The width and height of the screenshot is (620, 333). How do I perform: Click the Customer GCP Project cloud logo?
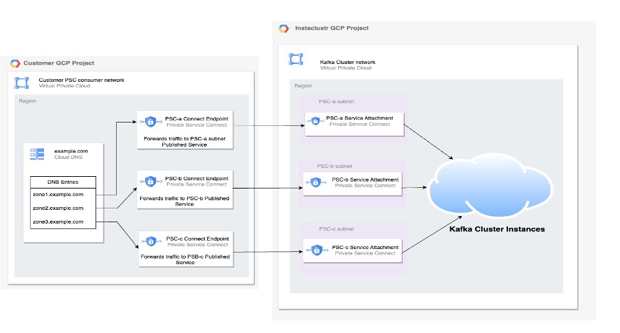[15, 63]
